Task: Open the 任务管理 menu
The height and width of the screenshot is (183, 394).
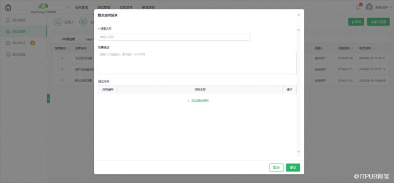Action: coord(81,7)
